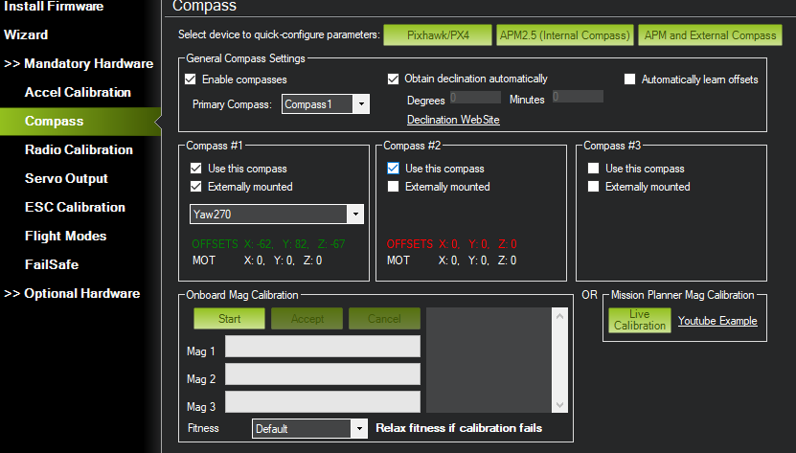Open Radio Calibration page
This screenshot has height=453, width=796.
coord(79,149)
